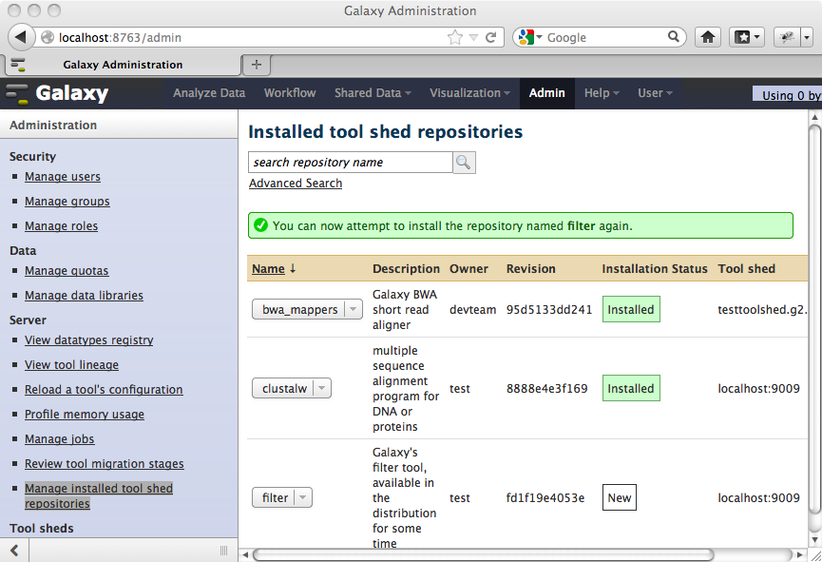The height and width of the screenshot is (562, 822).
Task: Click the Installed status of bwa_mappers
Action: click(631, 310)
